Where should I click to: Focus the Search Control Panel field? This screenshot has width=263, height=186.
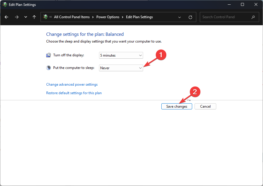pos(229,17)
